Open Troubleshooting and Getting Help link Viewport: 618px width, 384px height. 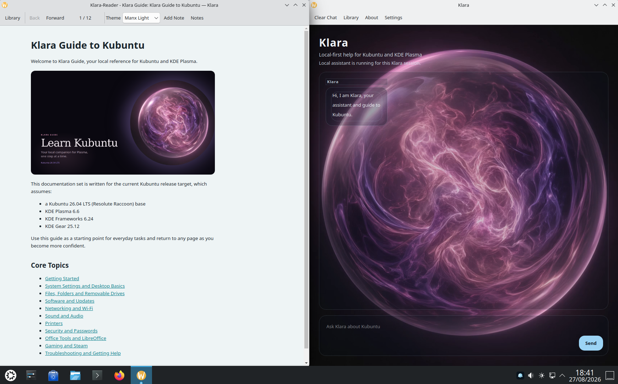coord(83,353)
